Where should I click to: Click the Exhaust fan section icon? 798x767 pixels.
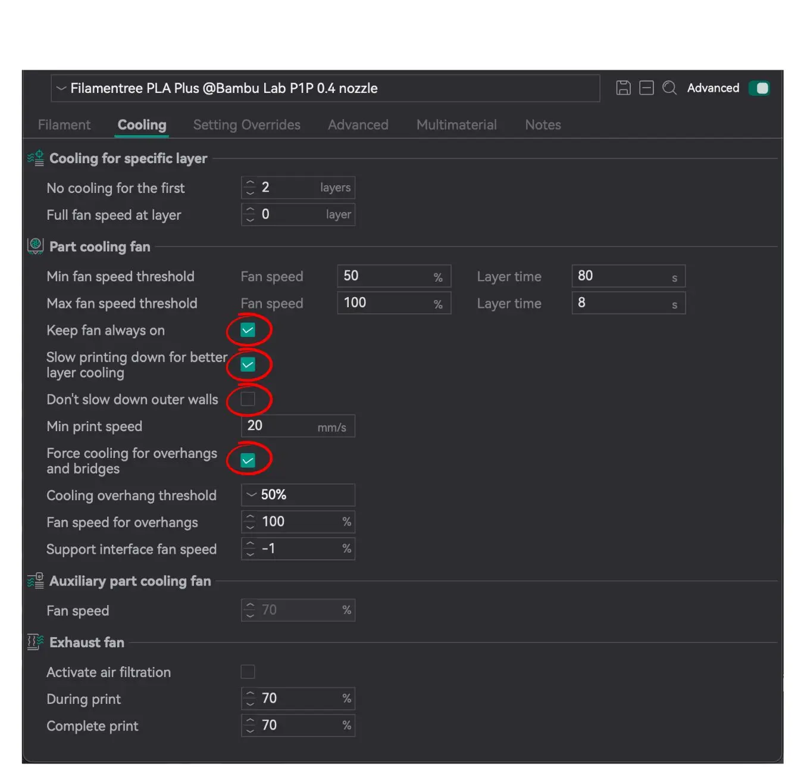pyautogui.click(x=36, y=642)
